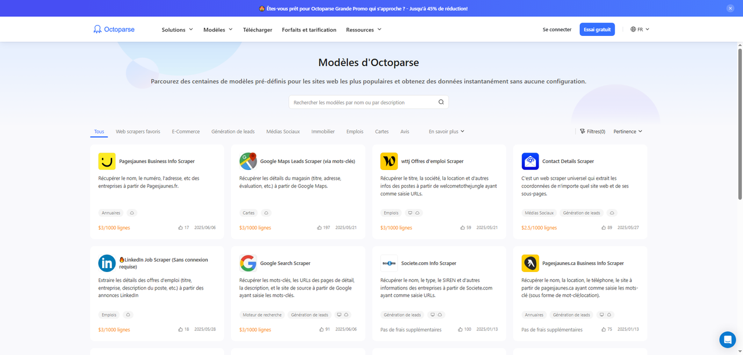Viewport: 743px width, 355px height.
Task: Open Pagesjaunes Business Info Scraper title
Action: 157,161
